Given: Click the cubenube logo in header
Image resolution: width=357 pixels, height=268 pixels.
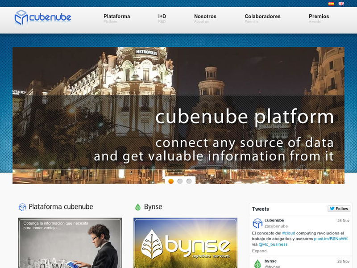Looking at the screenshot, I should [x=43, y=17].
